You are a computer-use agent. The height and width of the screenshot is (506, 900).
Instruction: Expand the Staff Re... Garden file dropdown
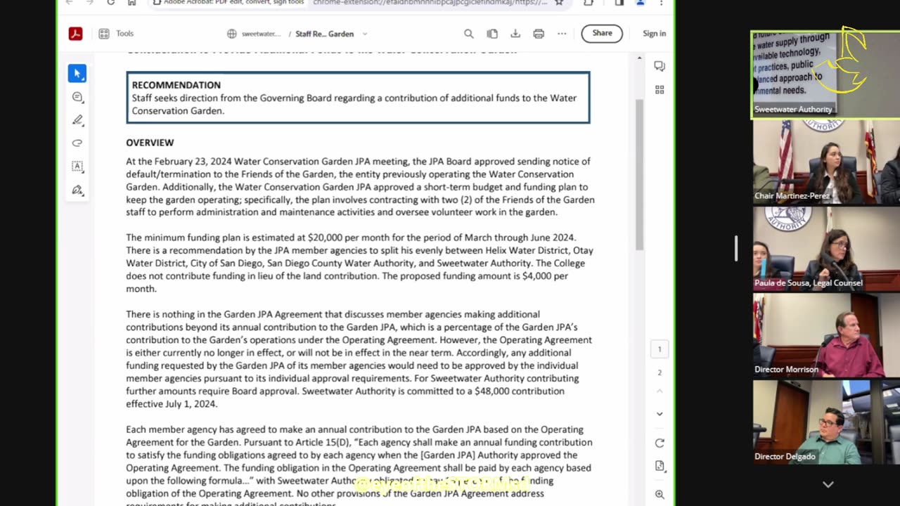pyautogui.click(x=364, y=34)
